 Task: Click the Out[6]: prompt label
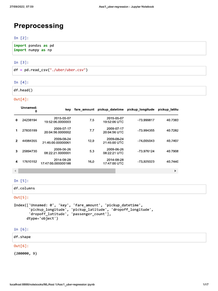21,246
